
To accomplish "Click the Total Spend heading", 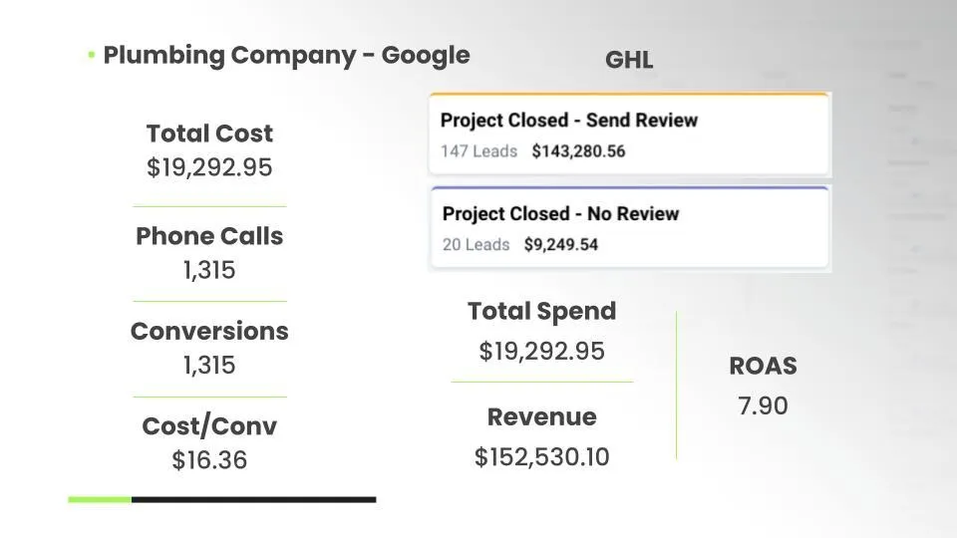I will [x=541, y=311].
